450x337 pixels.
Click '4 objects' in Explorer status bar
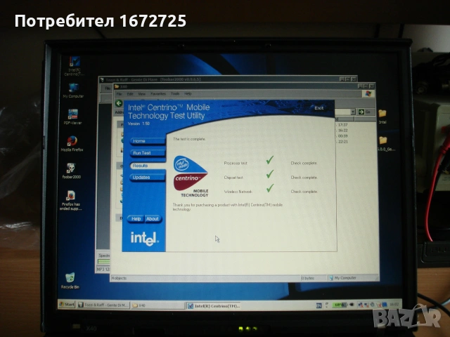[119, 278]
